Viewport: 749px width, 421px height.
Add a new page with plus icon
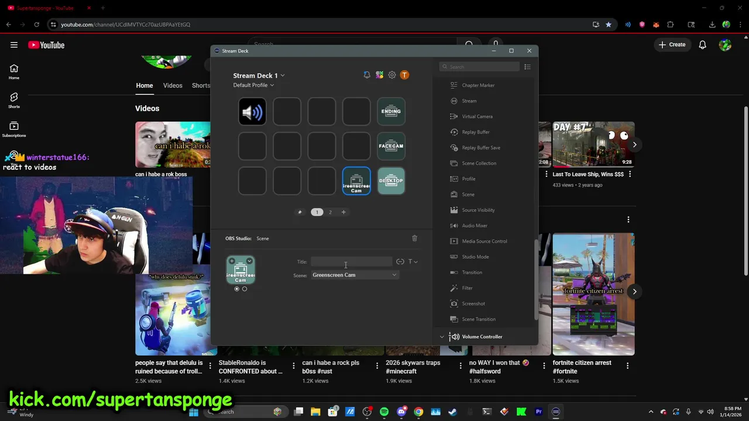343,212
